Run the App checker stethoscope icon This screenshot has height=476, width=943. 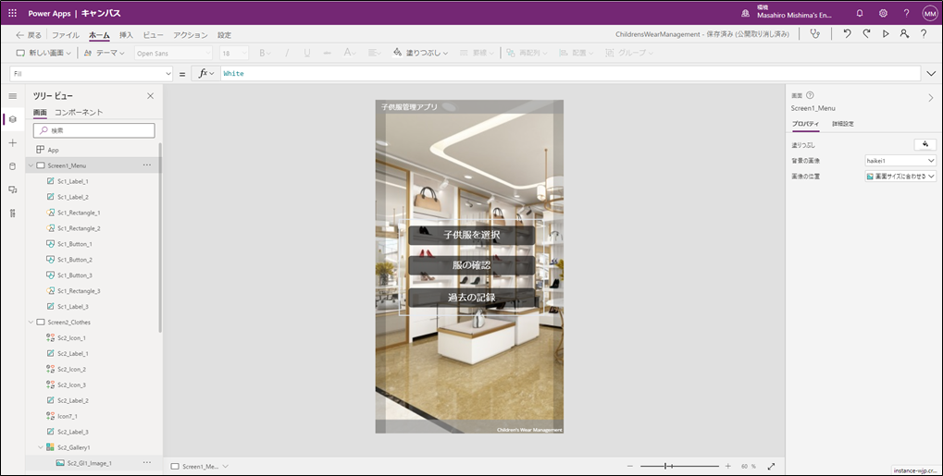click(x=815, y=34)
